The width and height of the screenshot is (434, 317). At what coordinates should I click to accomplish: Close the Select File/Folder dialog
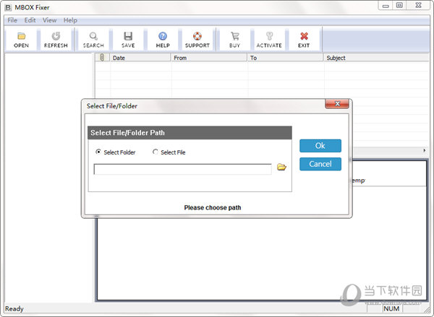337,104
